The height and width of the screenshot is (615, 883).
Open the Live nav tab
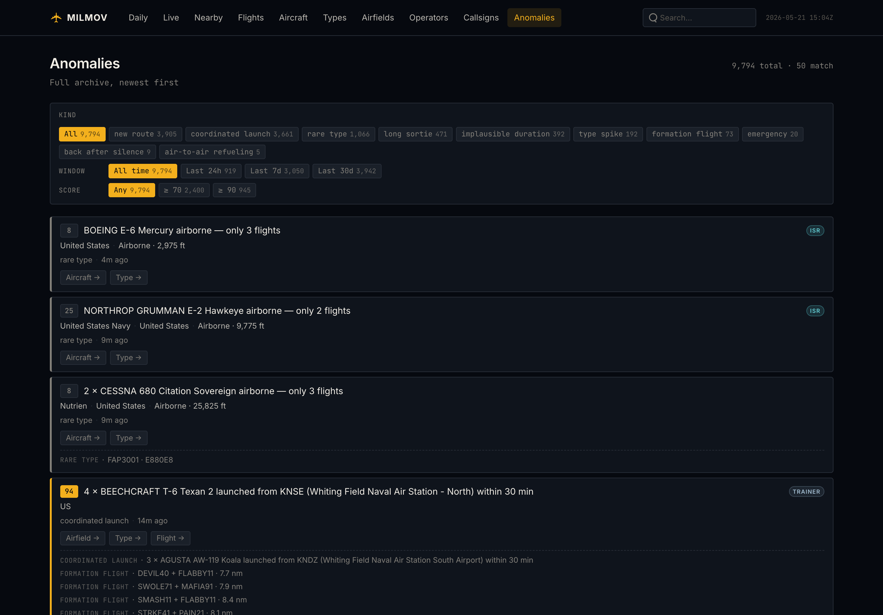(x=171, y=18)
